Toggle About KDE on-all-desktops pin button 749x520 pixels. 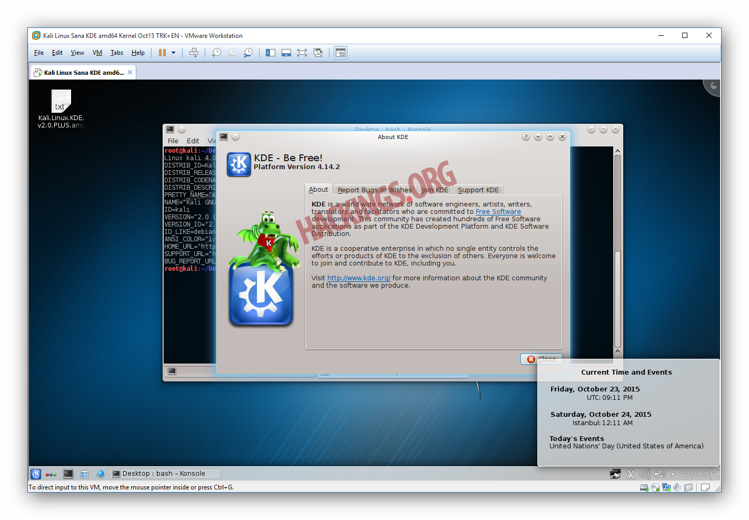coord(236,137)
